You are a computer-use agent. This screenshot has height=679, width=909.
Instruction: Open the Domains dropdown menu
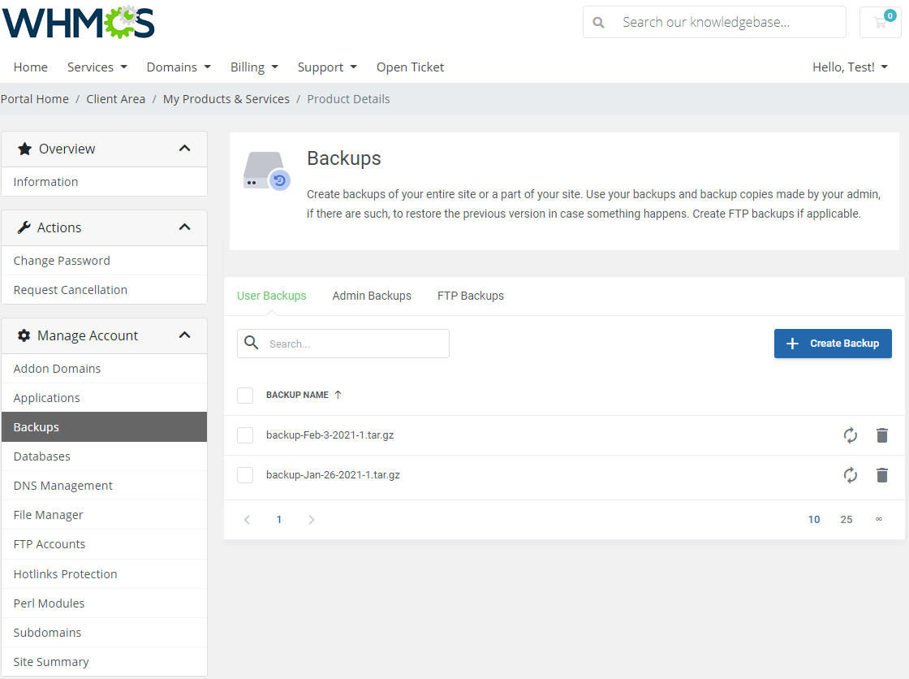pos(179,67)
